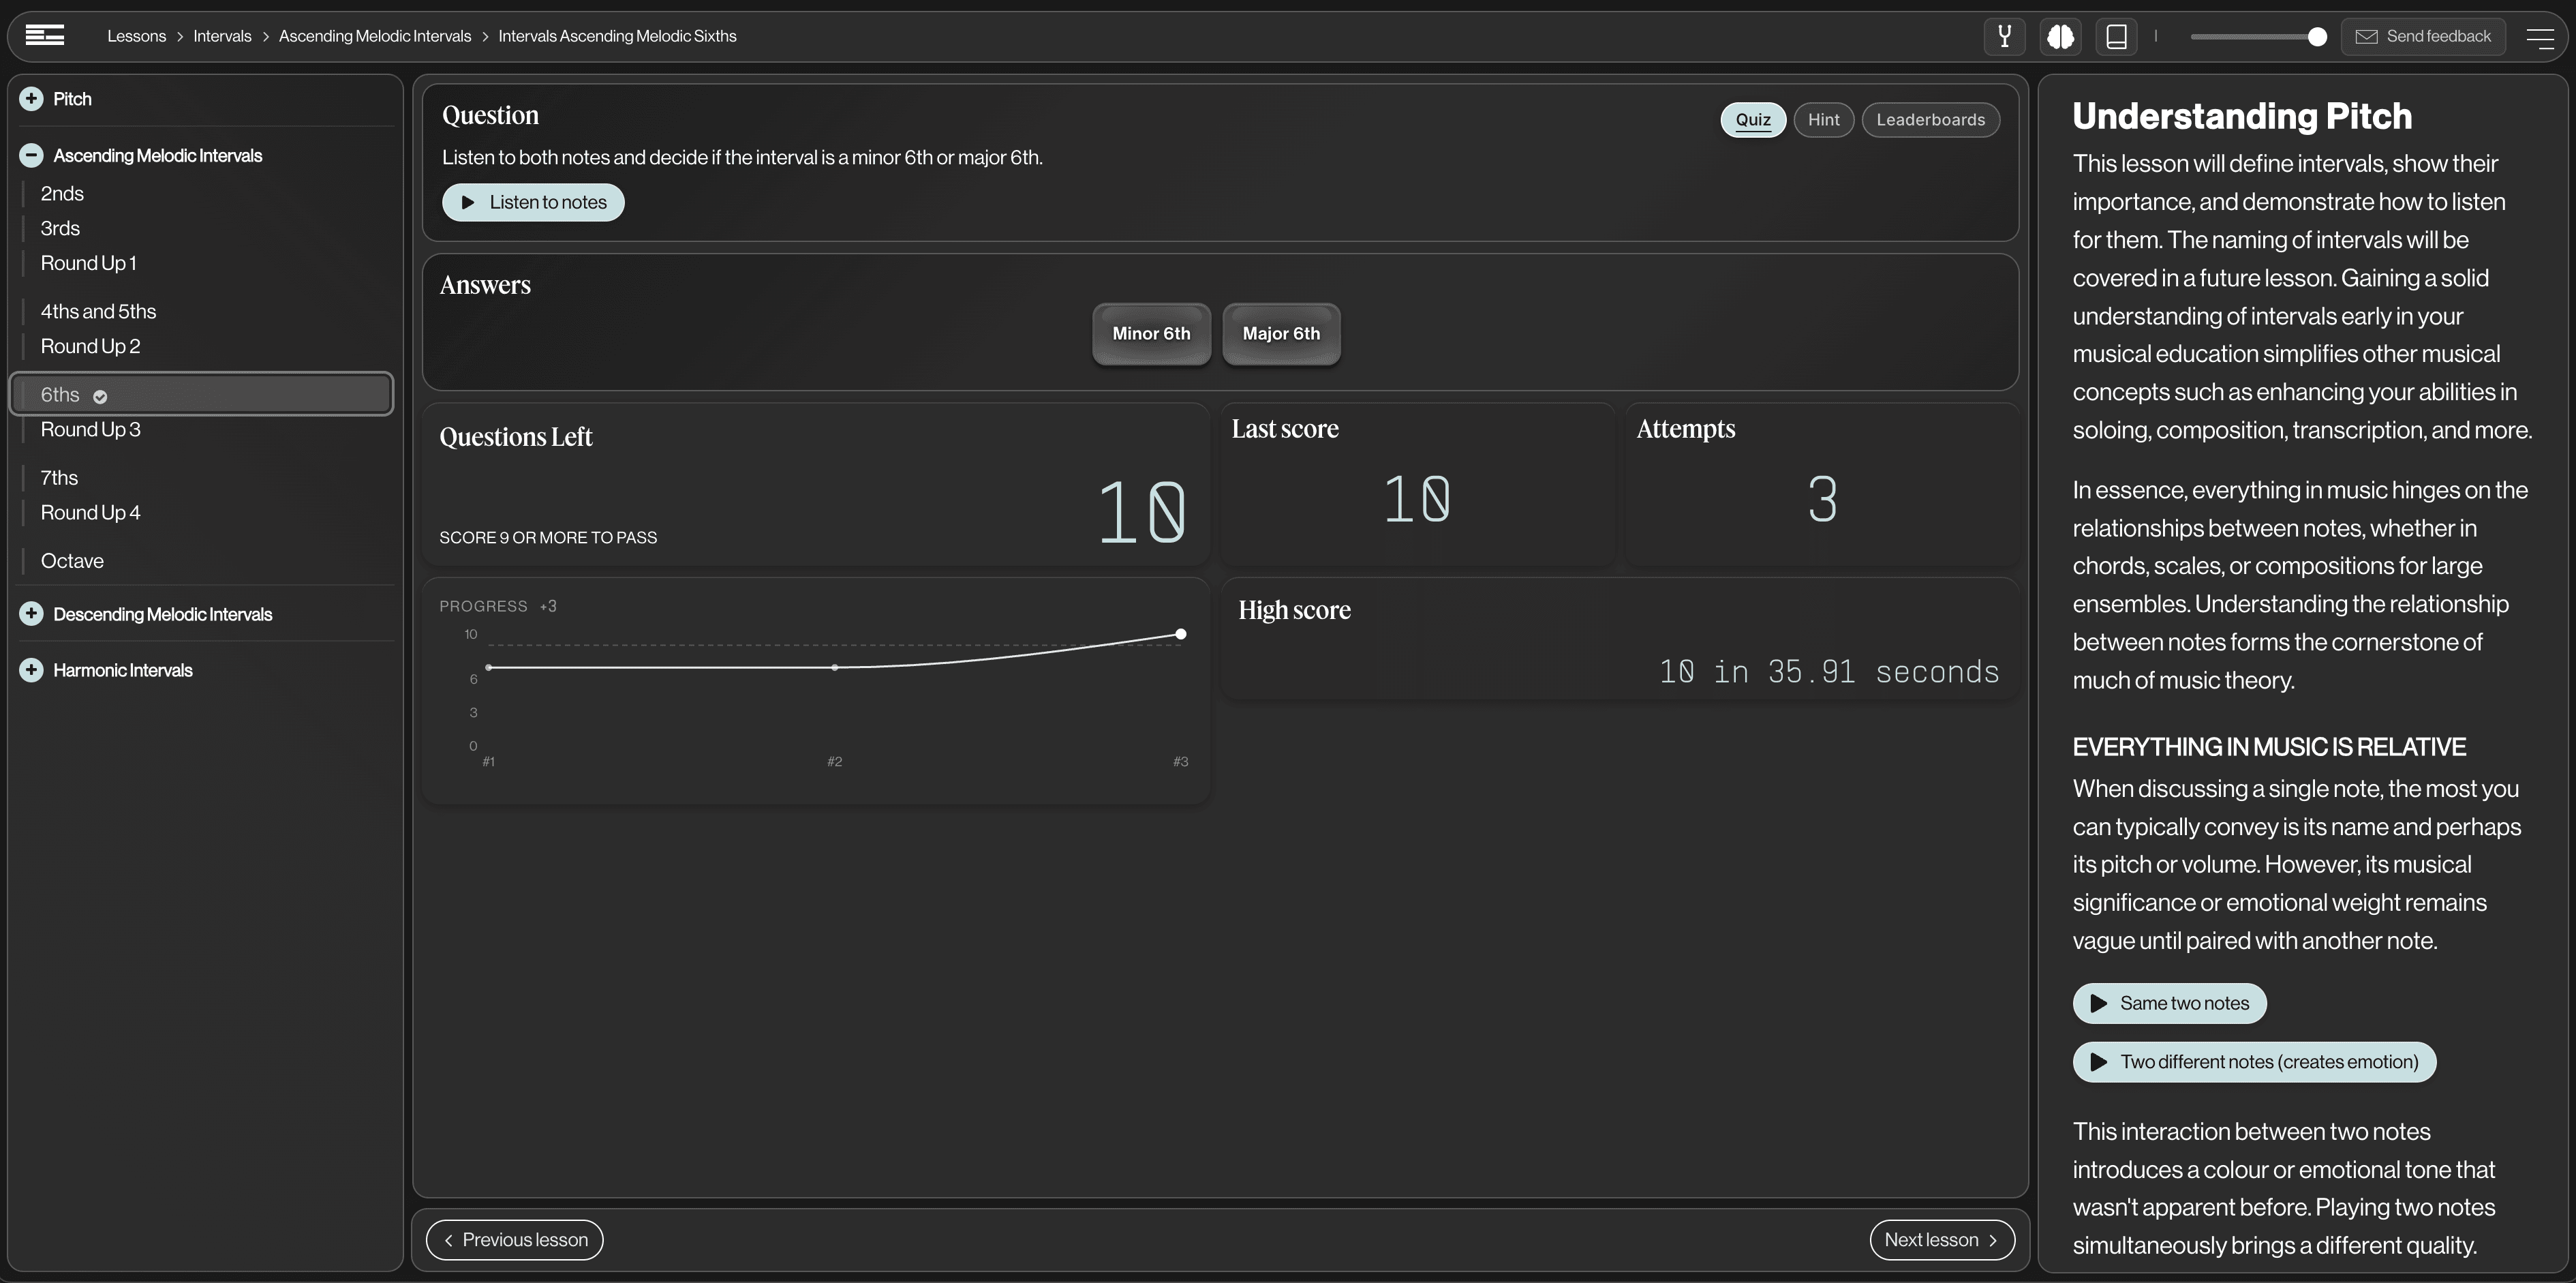The image size is (2576, 1283).
Task: Open Ascending Melodic Intervals breadcrumb
Action: click(x=375, y=36)
